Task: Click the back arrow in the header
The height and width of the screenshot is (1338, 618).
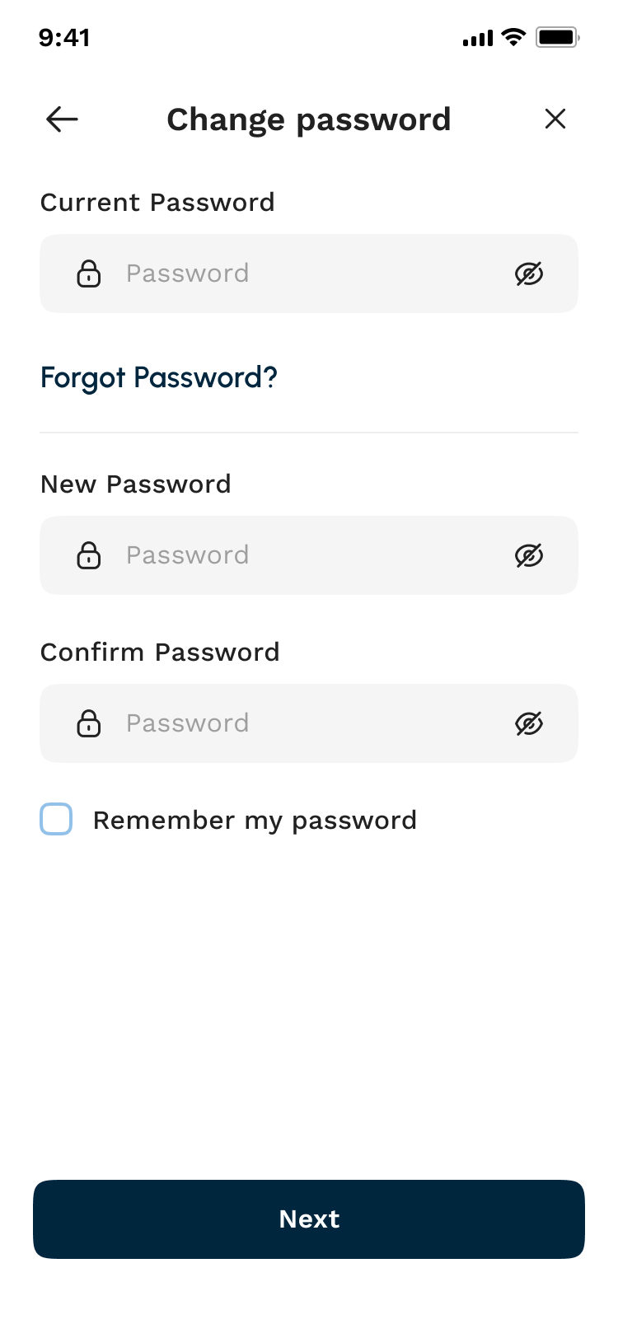Action: 61,119
